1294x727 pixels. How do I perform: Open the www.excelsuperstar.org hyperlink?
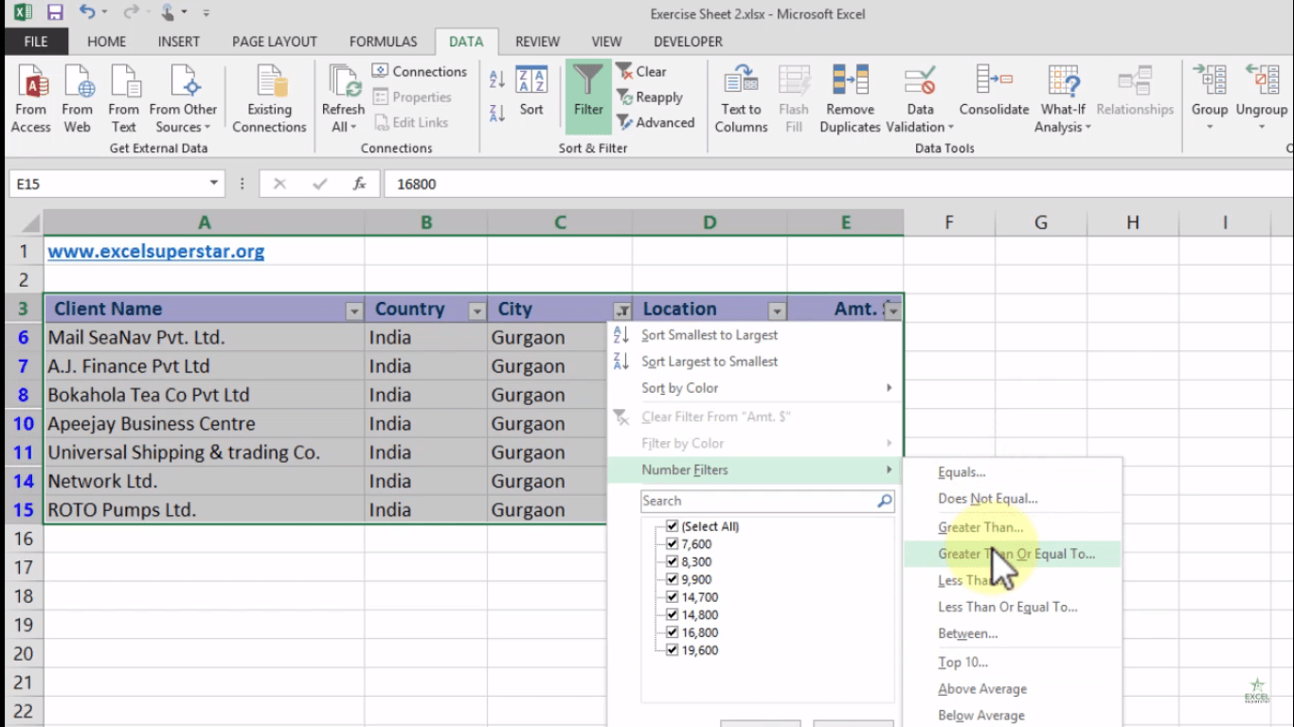tap(155, 252)
